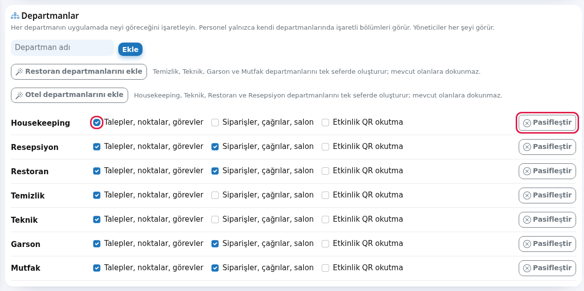Click the circle-x icon in Garson's Pasifleştir
The image size is (584, 291).
click(527, 244)
